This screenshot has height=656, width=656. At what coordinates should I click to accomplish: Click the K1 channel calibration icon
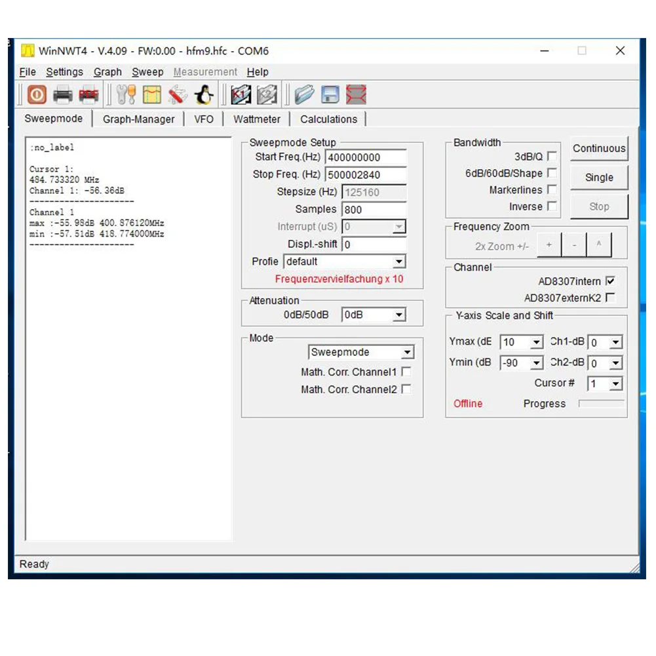point(241,94)
